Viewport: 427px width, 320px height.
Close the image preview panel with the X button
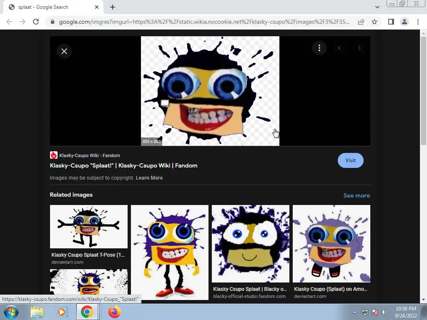click(64, 51)
